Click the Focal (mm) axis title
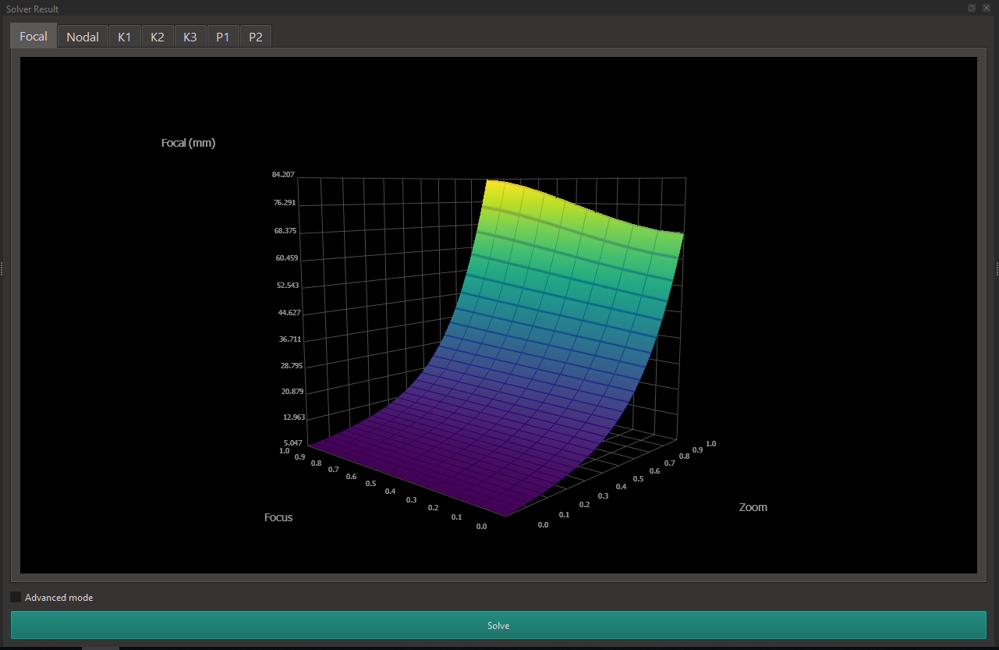999x650 pixels. (x=188, y=143)
